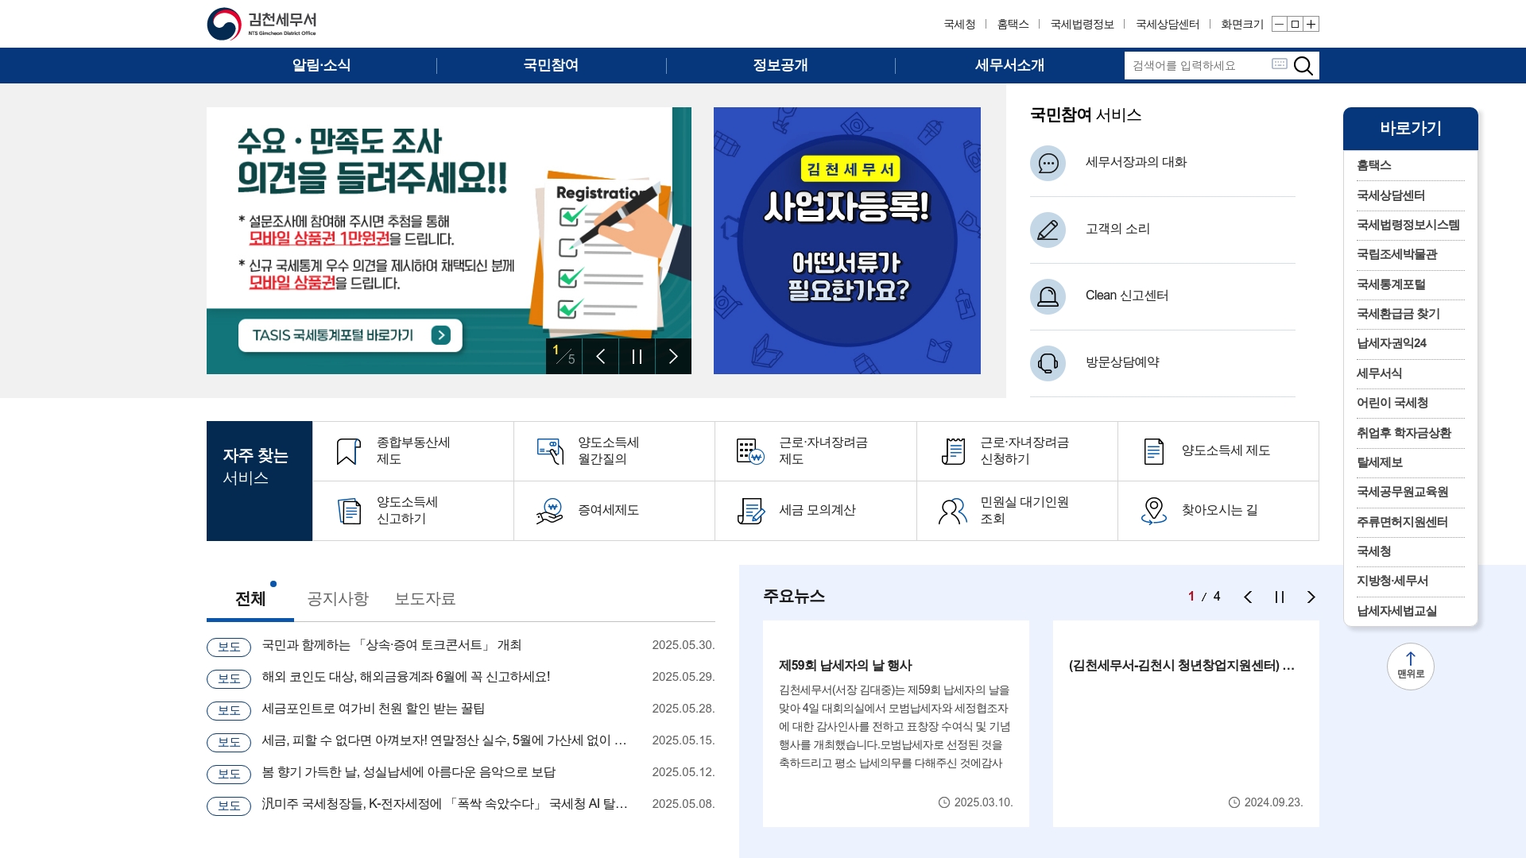Click the search keyword input field
The width and height of the screenshot is (1526, 858).
[x=1196, y=65]
